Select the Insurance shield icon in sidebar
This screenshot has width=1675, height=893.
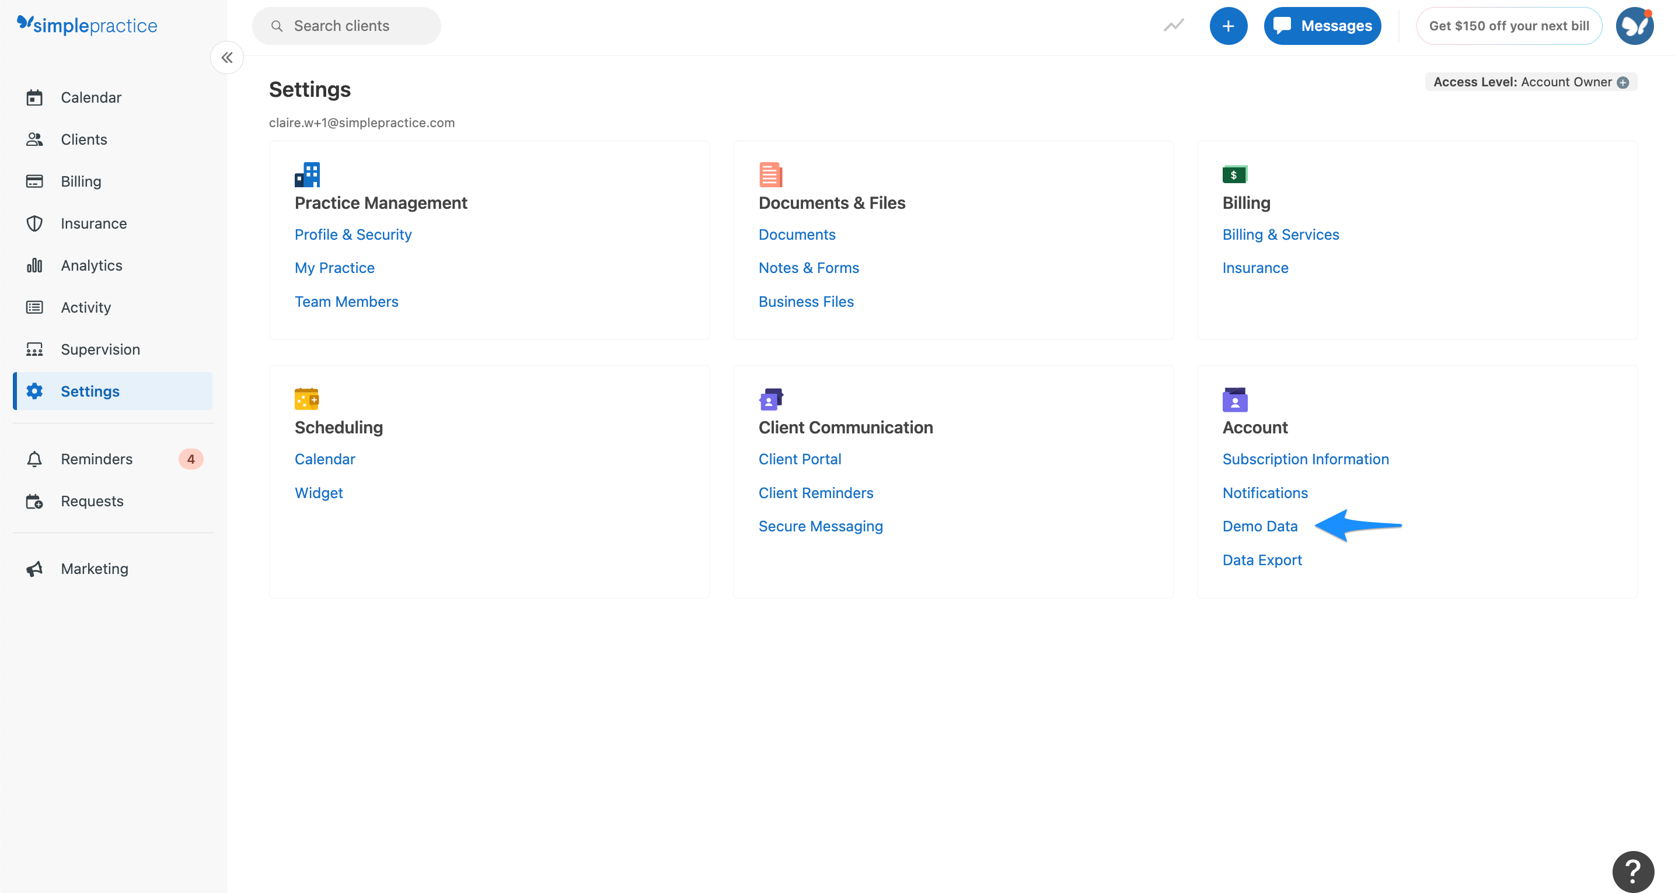point(34,223)
